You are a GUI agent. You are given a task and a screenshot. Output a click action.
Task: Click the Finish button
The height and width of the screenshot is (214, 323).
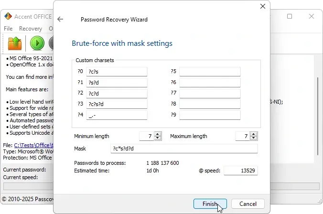210,204
